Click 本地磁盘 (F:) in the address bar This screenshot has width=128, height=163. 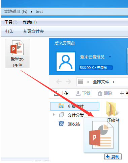pos(15,11)
